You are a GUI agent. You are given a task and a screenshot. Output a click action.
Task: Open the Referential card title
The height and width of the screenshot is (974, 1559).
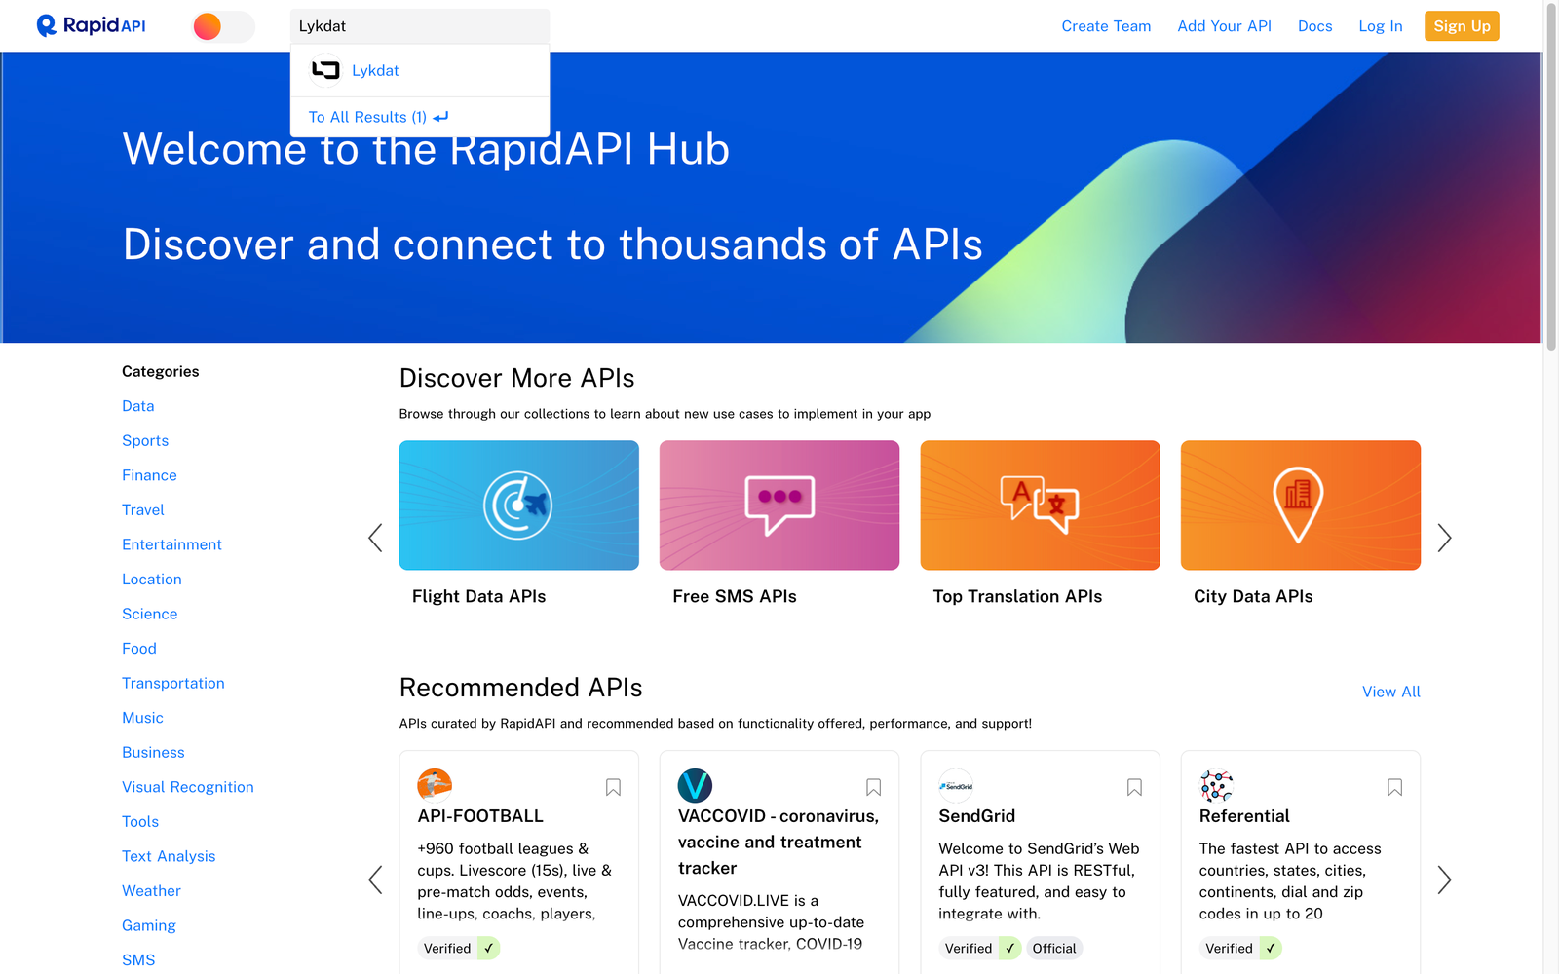click(x=1244, y=816)
